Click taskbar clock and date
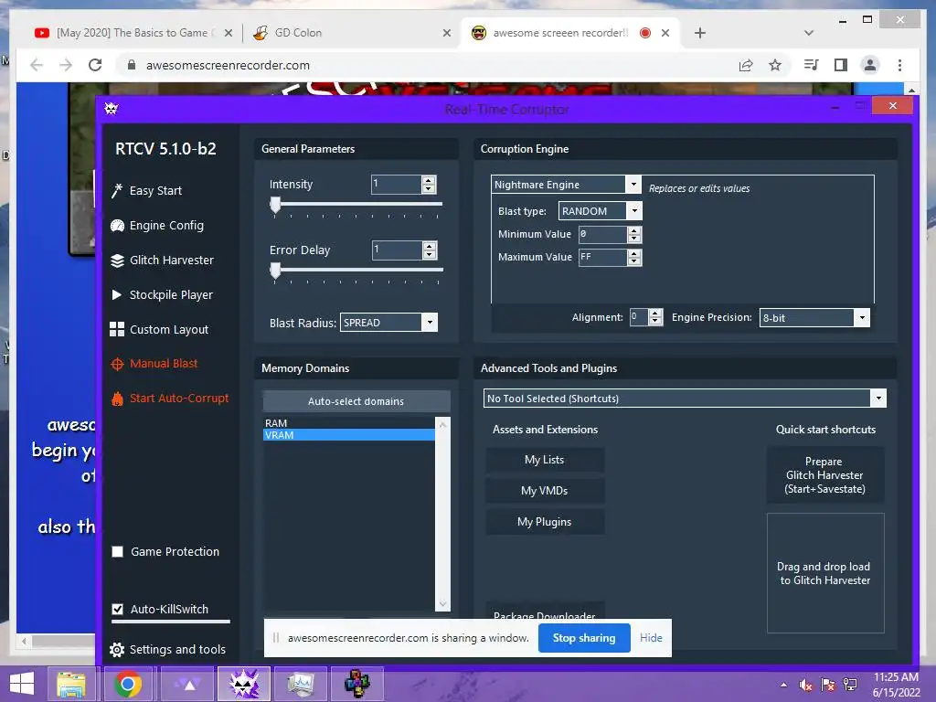This screenshot has width=936, height=702. point(896,685)
